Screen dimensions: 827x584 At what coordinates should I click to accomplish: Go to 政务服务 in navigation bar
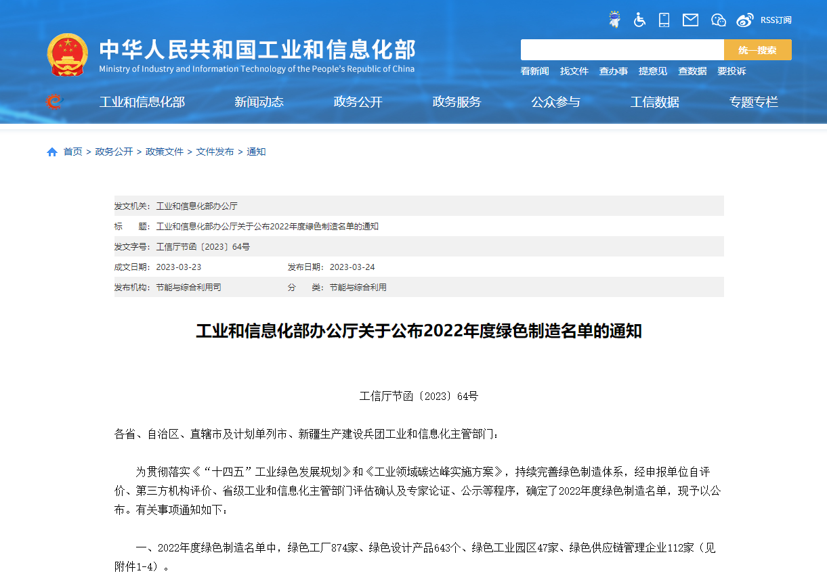[457, 102]
